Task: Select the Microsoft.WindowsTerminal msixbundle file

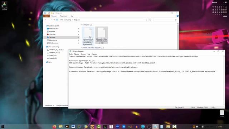Action: (x=88, y=36)
